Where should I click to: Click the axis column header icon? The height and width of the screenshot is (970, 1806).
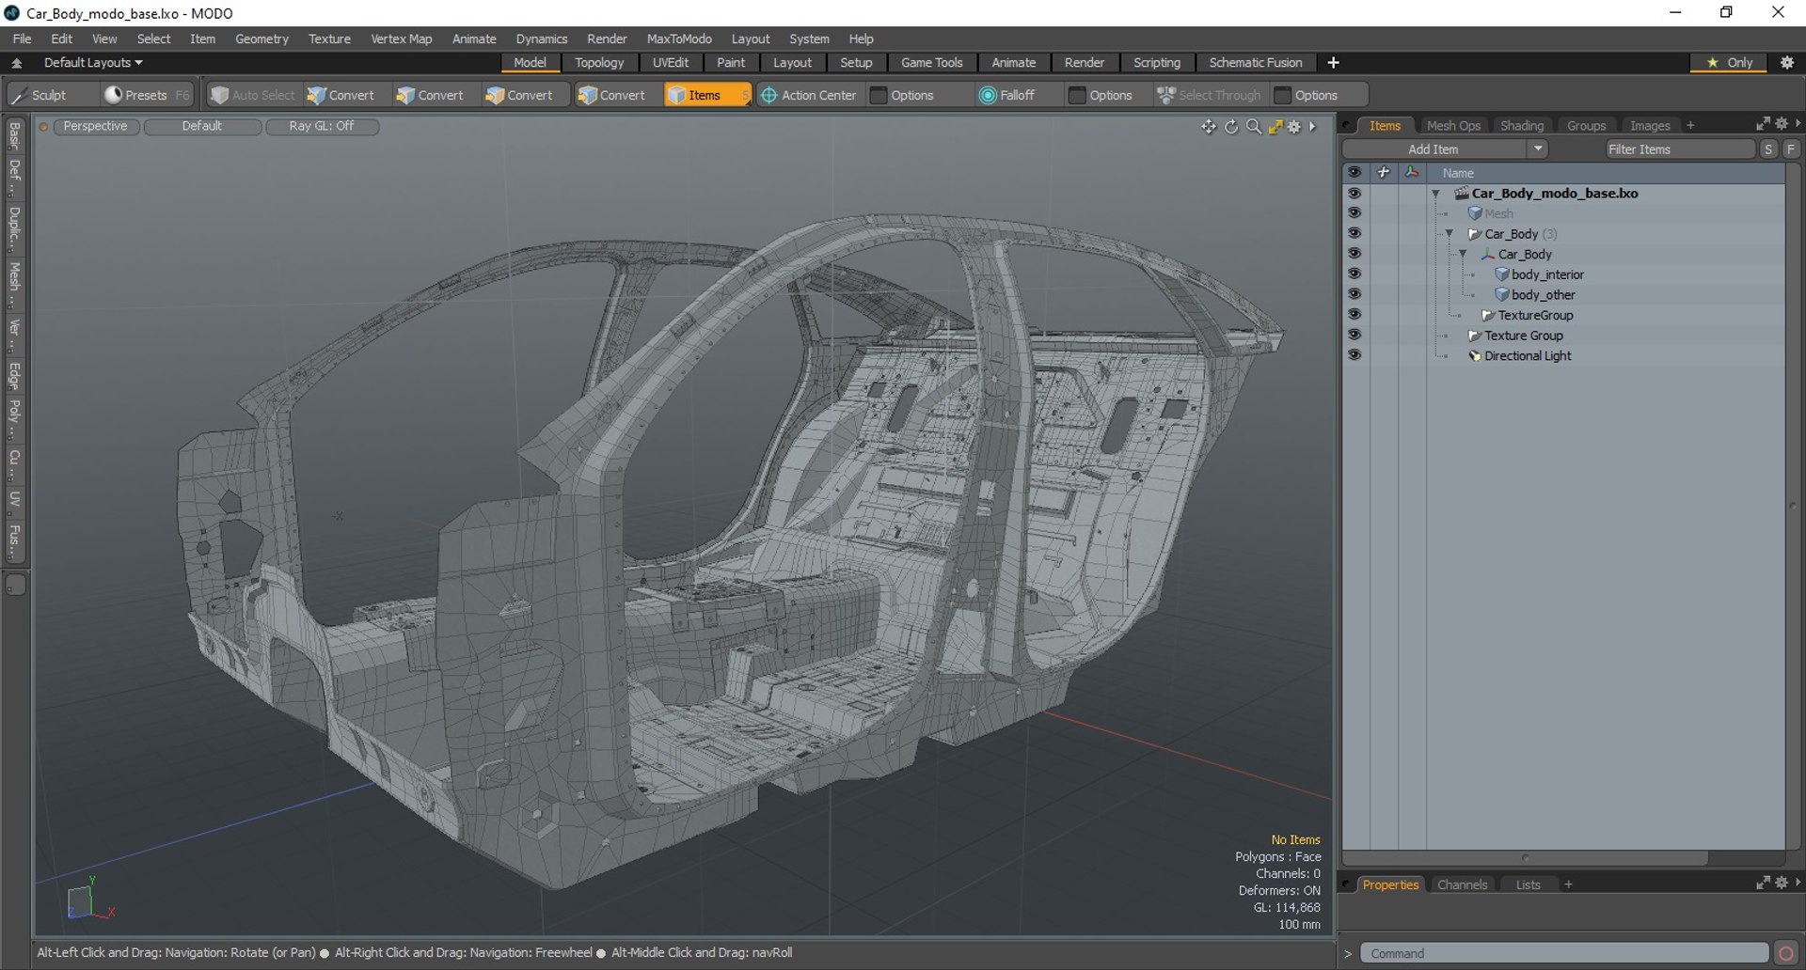tap(1411, 172)
